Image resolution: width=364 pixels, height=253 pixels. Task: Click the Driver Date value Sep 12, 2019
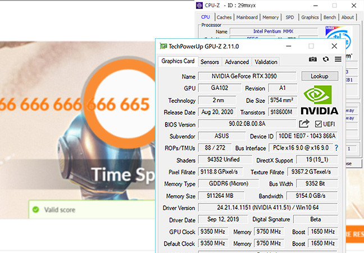click(224, 219)
